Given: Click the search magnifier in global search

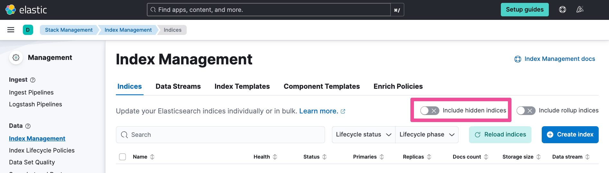Looking at the screenshot, I should tap(153, 10).
